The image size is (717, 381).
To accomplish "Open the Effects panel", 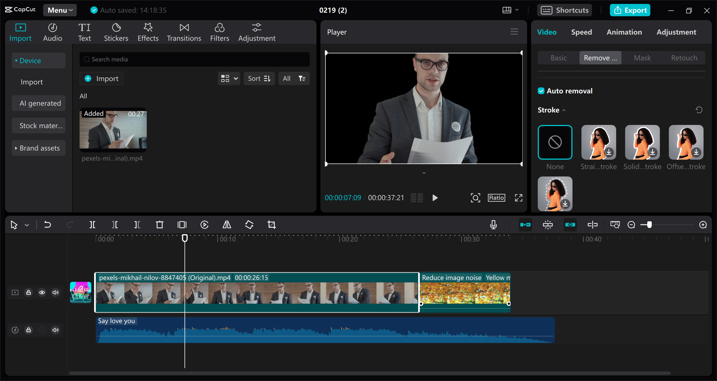I will click(148, 32).
